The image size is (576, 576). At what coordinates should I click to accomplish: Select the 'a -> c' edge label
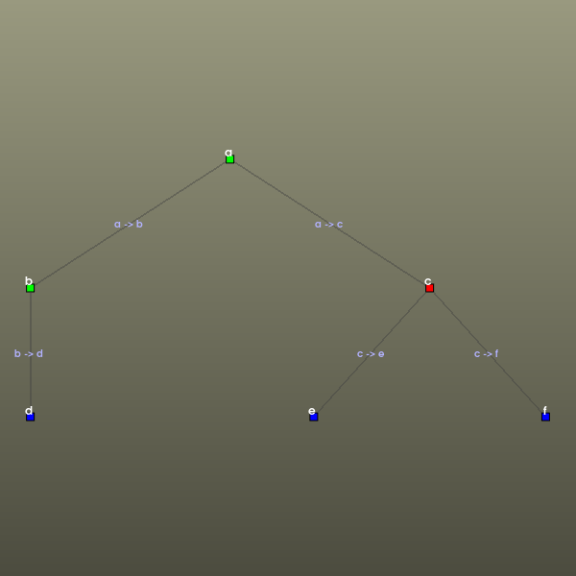tap(328, 225)
